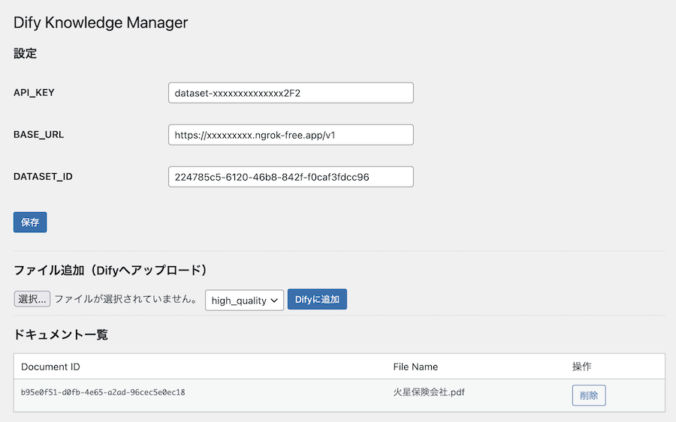Click the API_KEY input field
Screen dimensions: 676x422
coord(291,93)
